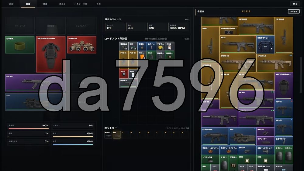
Task: Select the Glock 17 in loadout
Action: 128,83
